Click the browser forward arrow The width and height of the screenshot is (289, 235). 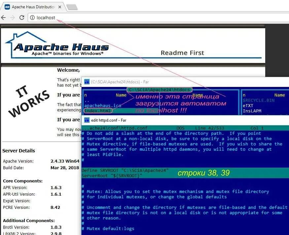click(13, 18)
